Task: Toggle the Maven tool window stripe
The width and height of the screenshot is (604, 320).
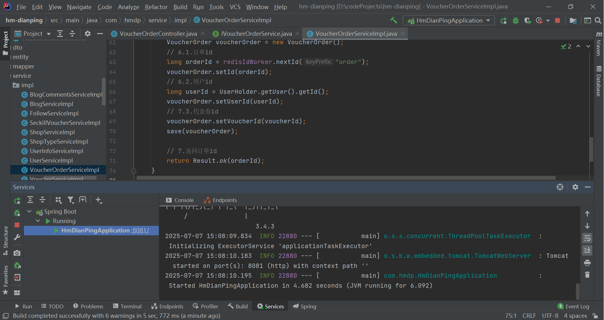Action: [599, 44]
